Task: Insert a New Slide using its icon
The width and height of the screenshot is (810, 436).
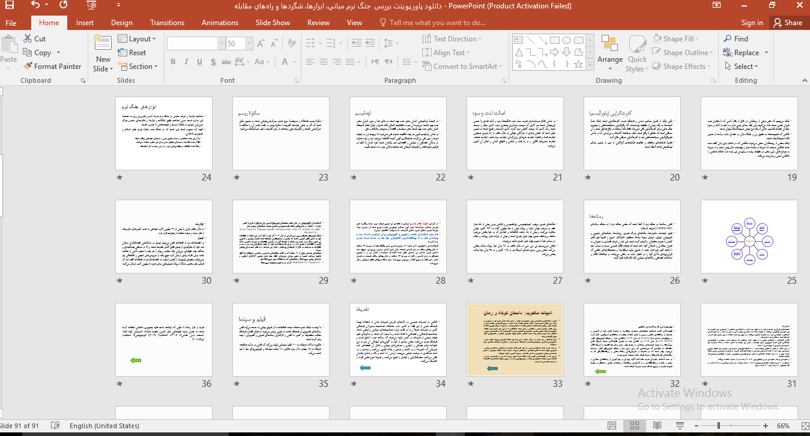Action: (103, 45)
